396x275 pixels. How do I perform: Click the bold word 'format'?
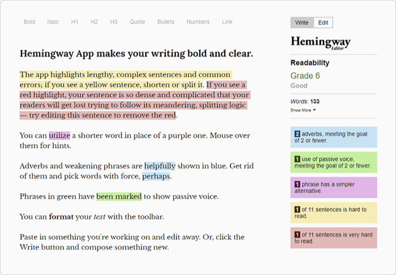61,217
